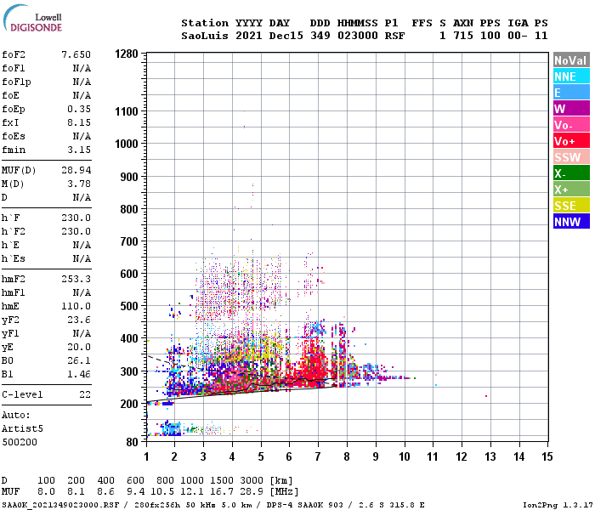Screen dimensions: 595x510
Task: Click the foF2 value 7.650
Action: [x=76, y=54]
